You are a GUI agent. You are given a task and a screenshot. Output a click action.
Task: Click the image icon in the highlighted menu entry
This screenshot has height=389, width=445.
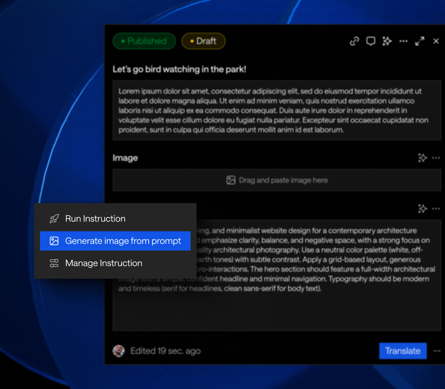[x=54, y=241]
